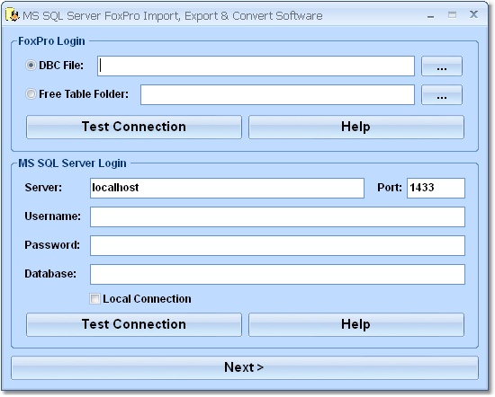Image resolution: width=495 pixels, height=397 pixels.
Task: Enable the Local Connection checkbox
Action: coord(94,298)
